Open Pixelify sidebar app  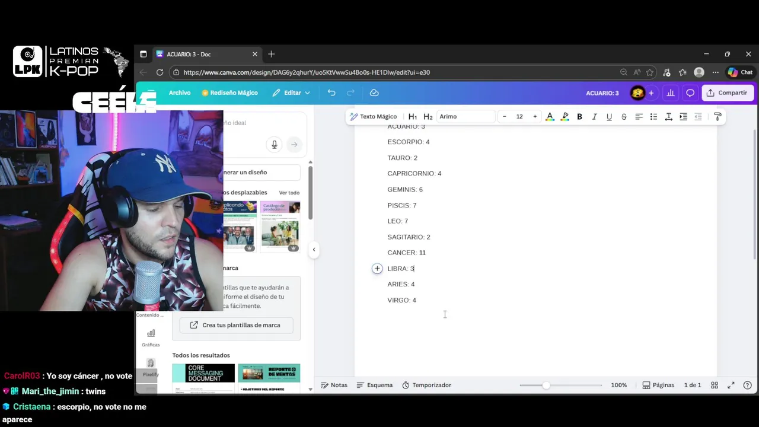coord(151,367)
